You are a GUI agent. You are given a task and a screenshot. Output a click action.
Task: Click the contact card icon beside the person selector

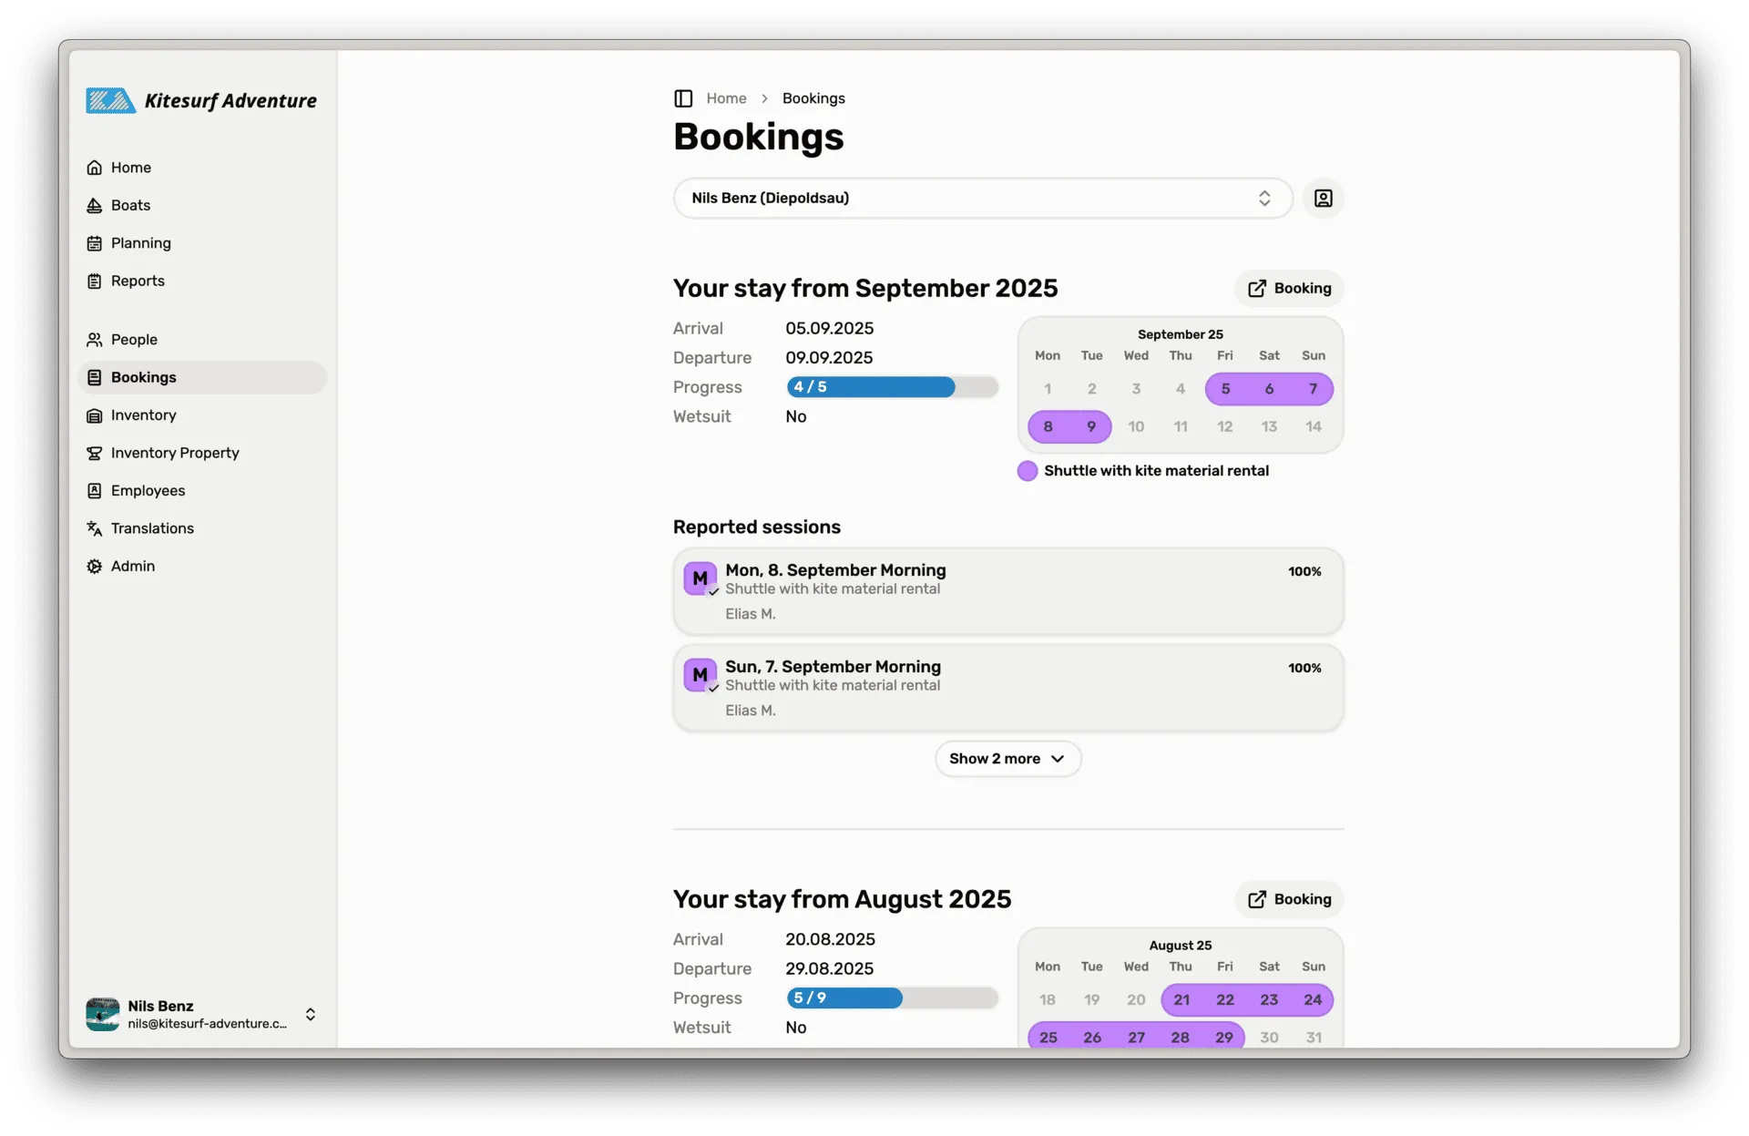tap(1323, 199)
